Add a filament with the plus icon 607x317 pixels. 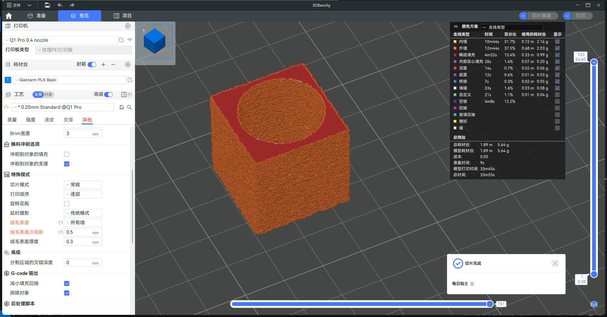[103, 65]
